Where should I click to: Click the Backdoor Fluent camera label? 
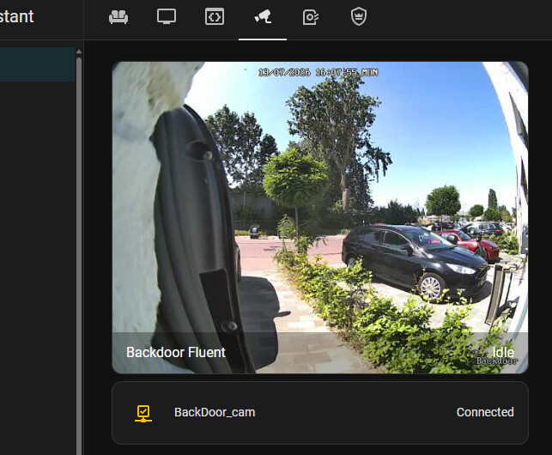(176, 352)
